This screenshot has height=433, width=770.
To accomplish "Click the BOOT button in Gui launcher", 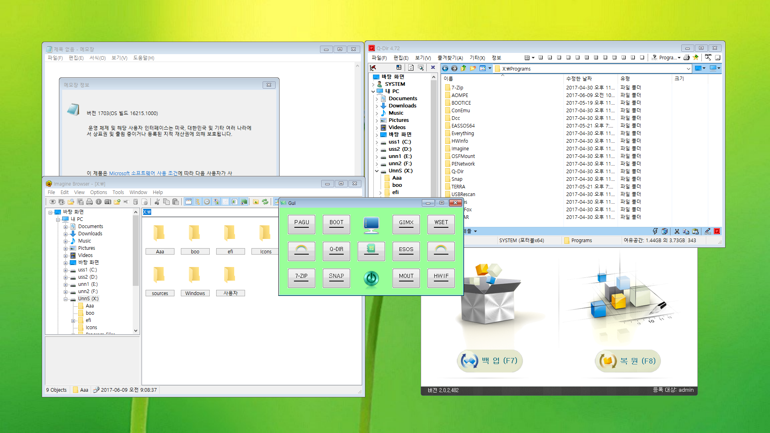I will click(336, 225).
